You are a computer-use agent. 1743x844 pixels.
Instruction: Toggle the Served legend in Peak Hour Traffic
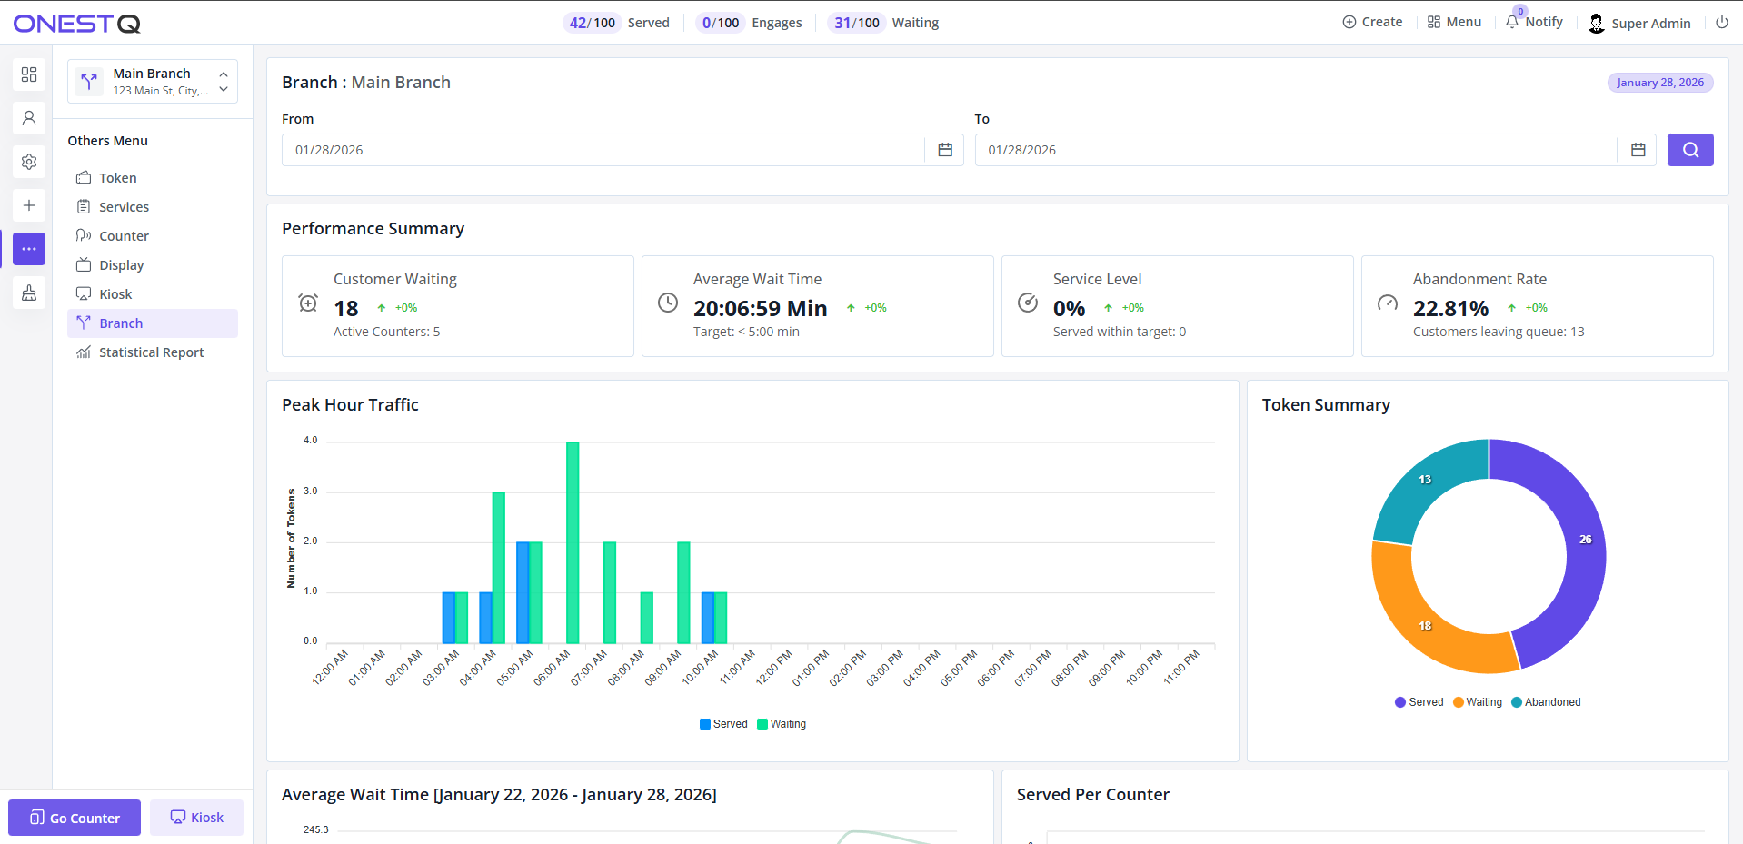(x=723, y=724)
